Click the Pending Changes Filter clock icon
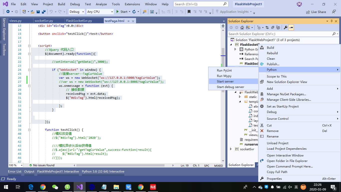Viewport: 341px width, 192px height. tap(259, 27)
